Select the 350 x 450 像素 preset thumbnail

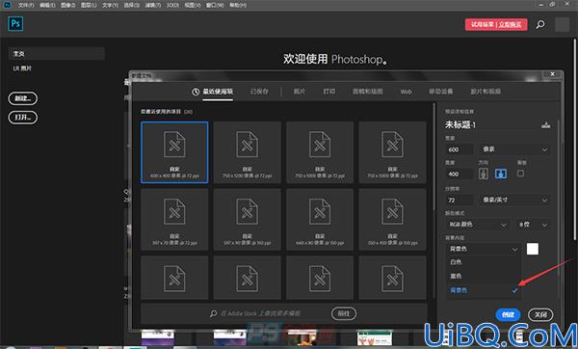392,220
